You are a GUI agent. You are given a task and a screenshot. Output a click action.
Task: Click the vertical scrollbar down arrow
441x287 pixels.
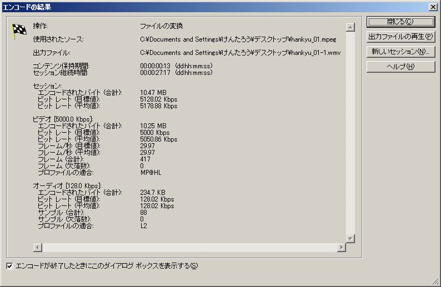350,239
